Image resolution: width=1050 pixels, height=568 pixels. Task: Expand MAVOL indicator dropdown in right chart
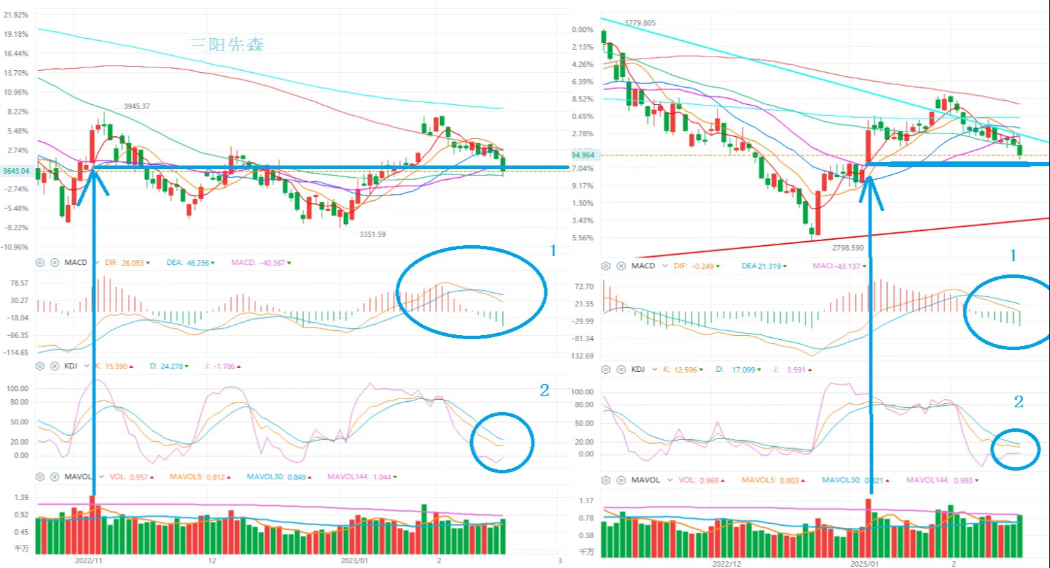click(x=670, y=480)
